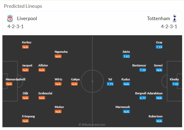
Task: Select player Wirtz on the pitch
Action: pyautogui.click(x=58, y=79)
